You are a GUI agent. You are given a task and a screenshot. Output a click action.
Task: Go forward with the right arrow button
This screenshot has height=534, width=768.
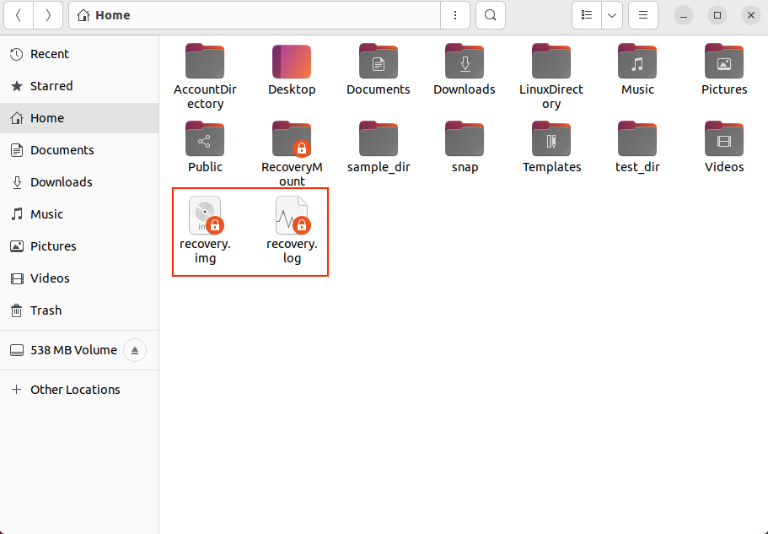point(48,15)
